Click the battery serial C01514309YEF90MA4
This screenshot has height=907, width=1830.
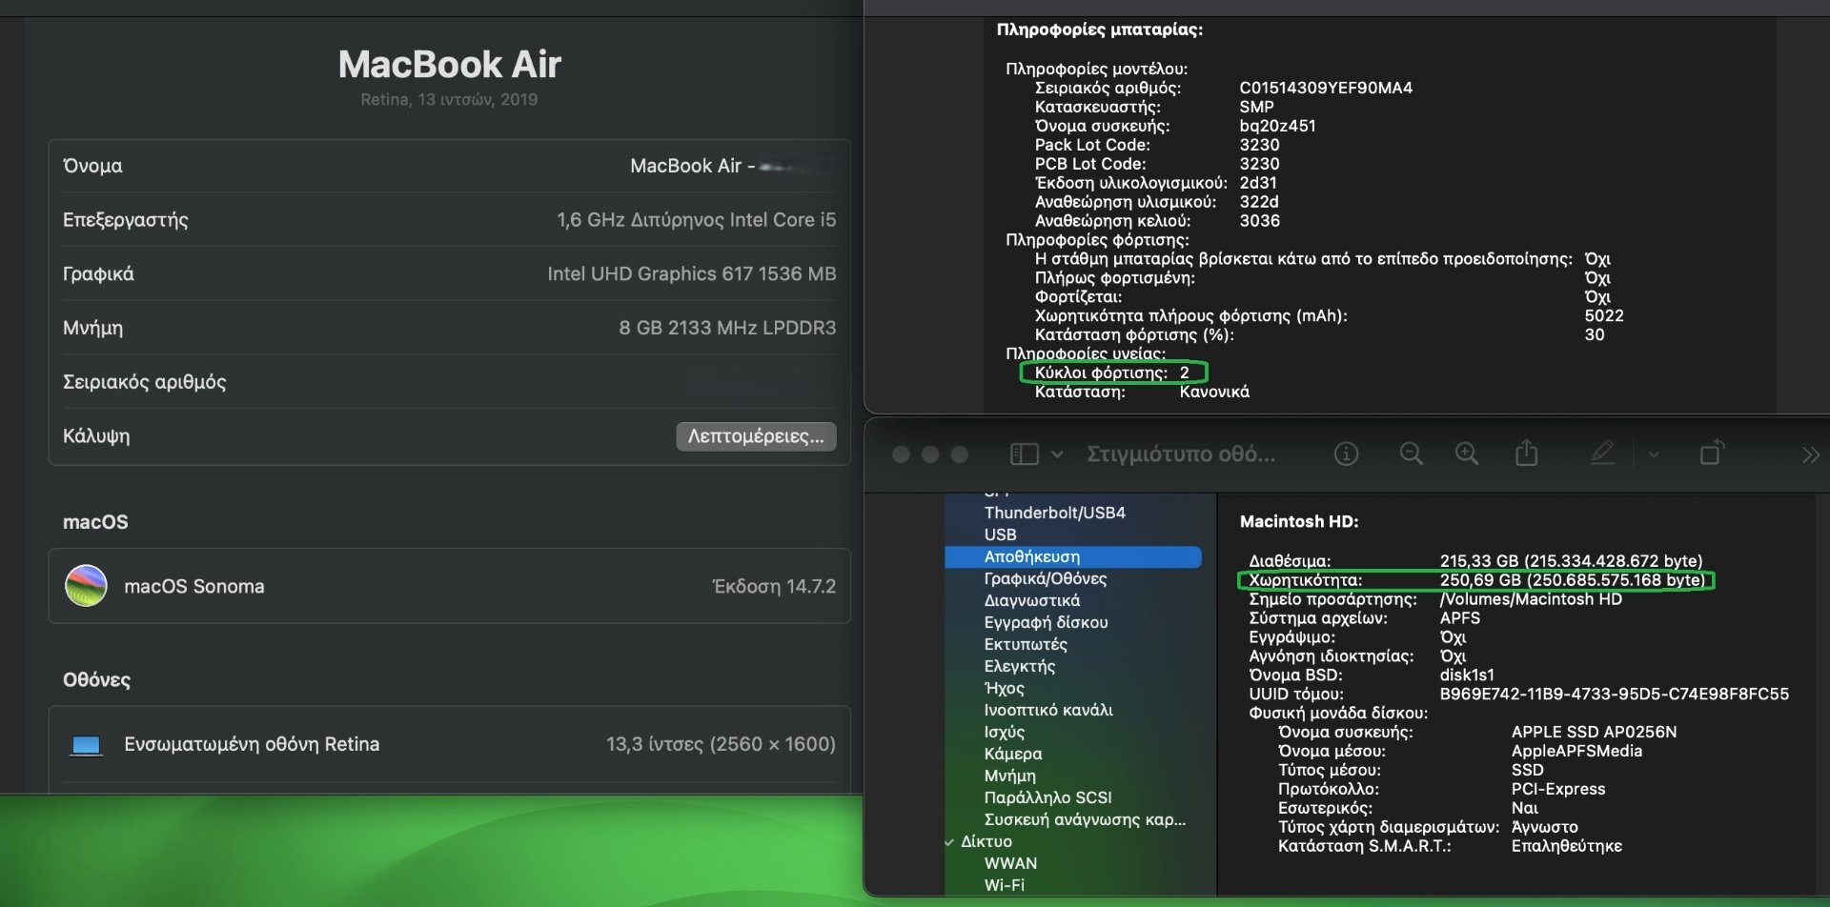(1326, 88)
